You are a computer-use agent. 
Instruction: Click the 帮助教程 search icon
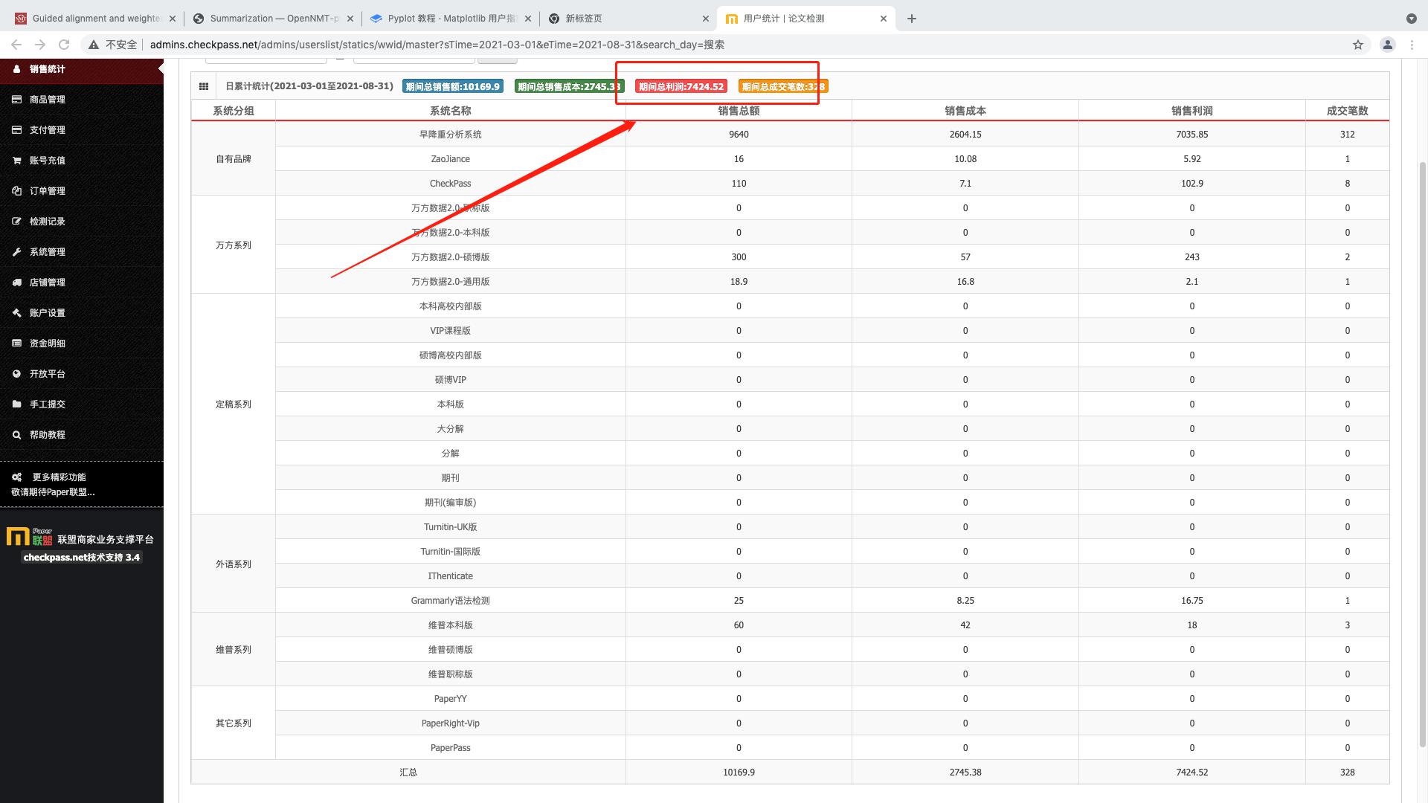coord(16,435)
